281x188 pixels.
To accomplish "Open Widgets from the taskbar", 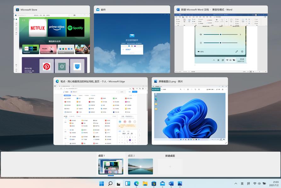I will click(127, 183).
